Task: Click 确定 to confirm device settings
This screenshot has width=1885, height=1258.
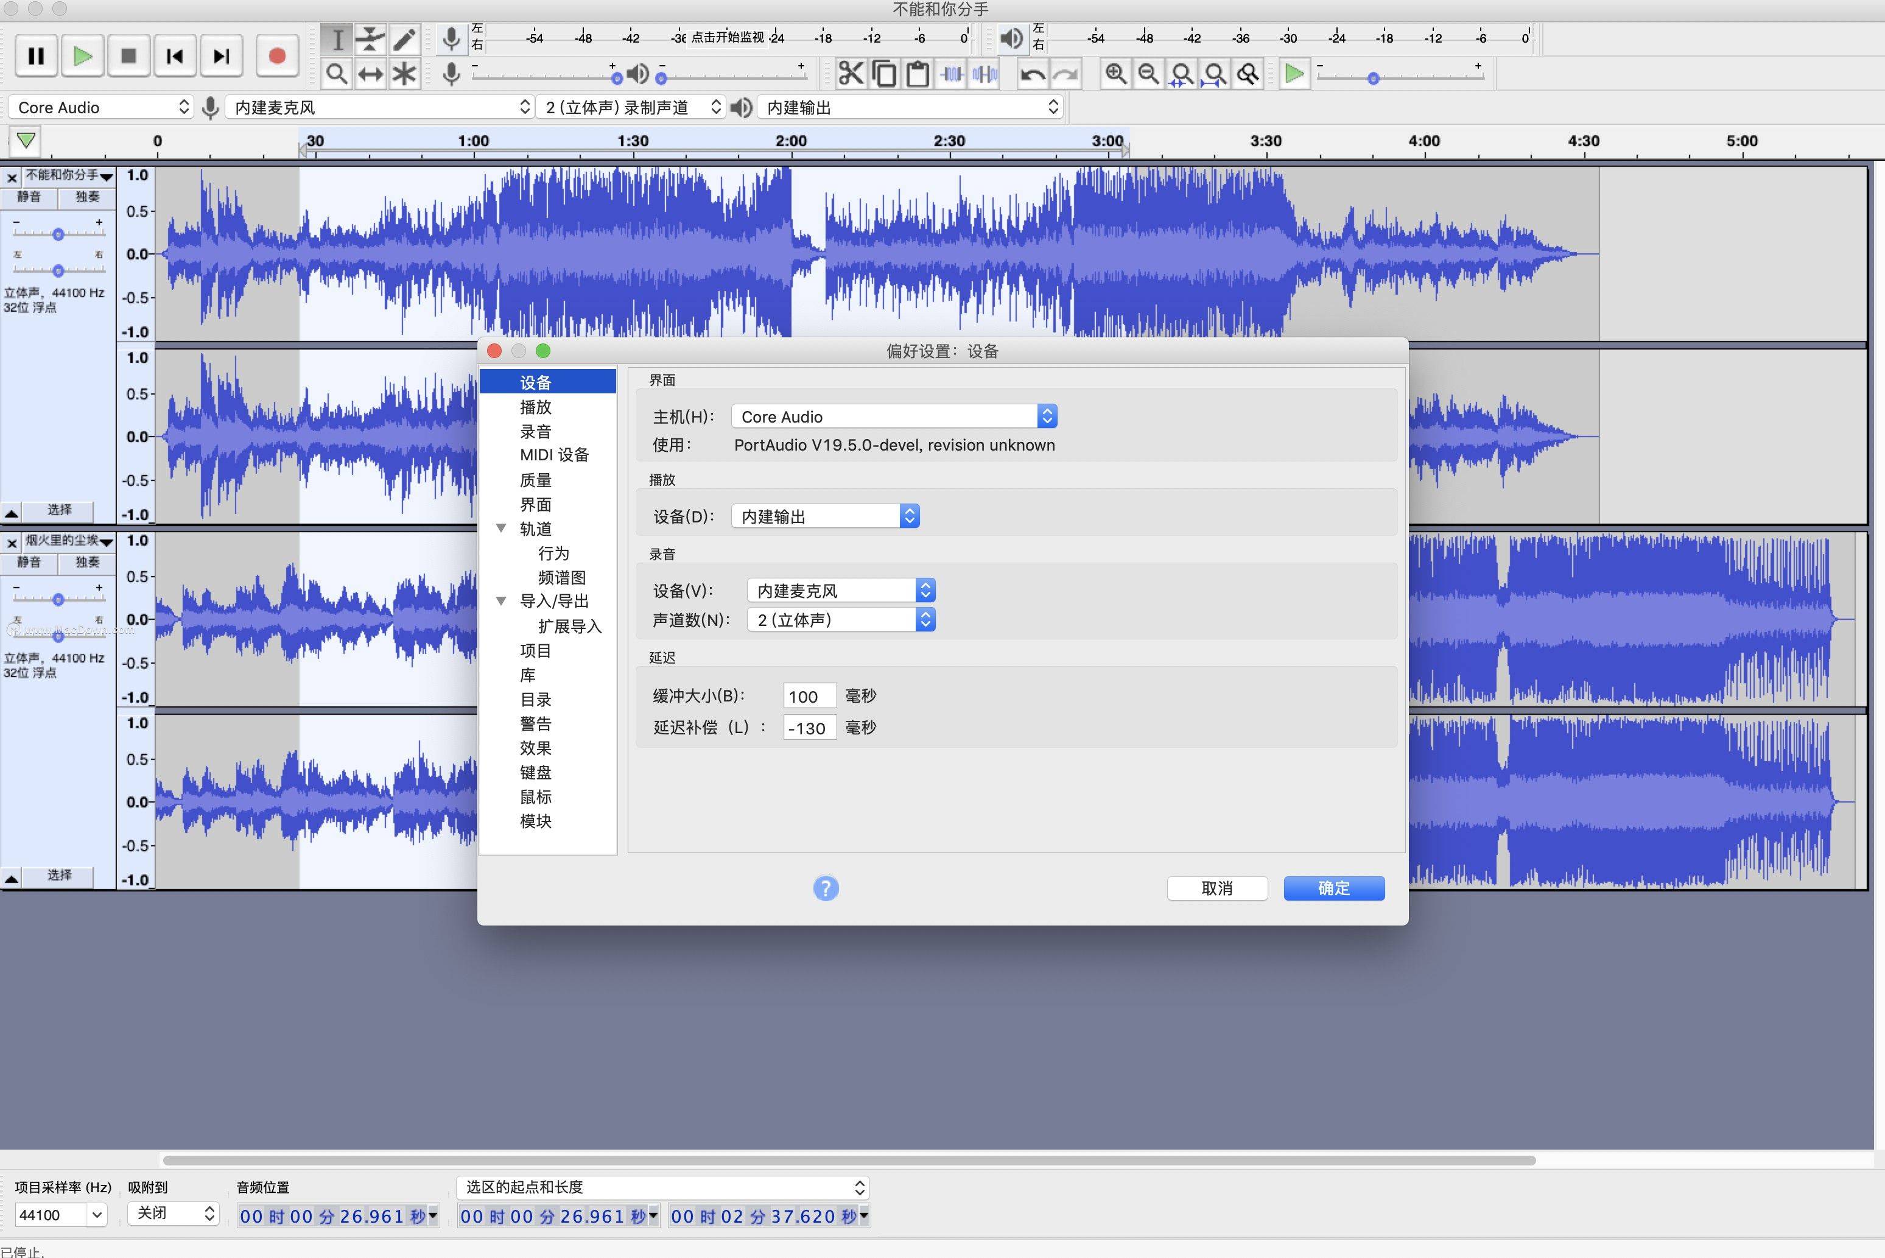Action: 1335,886
